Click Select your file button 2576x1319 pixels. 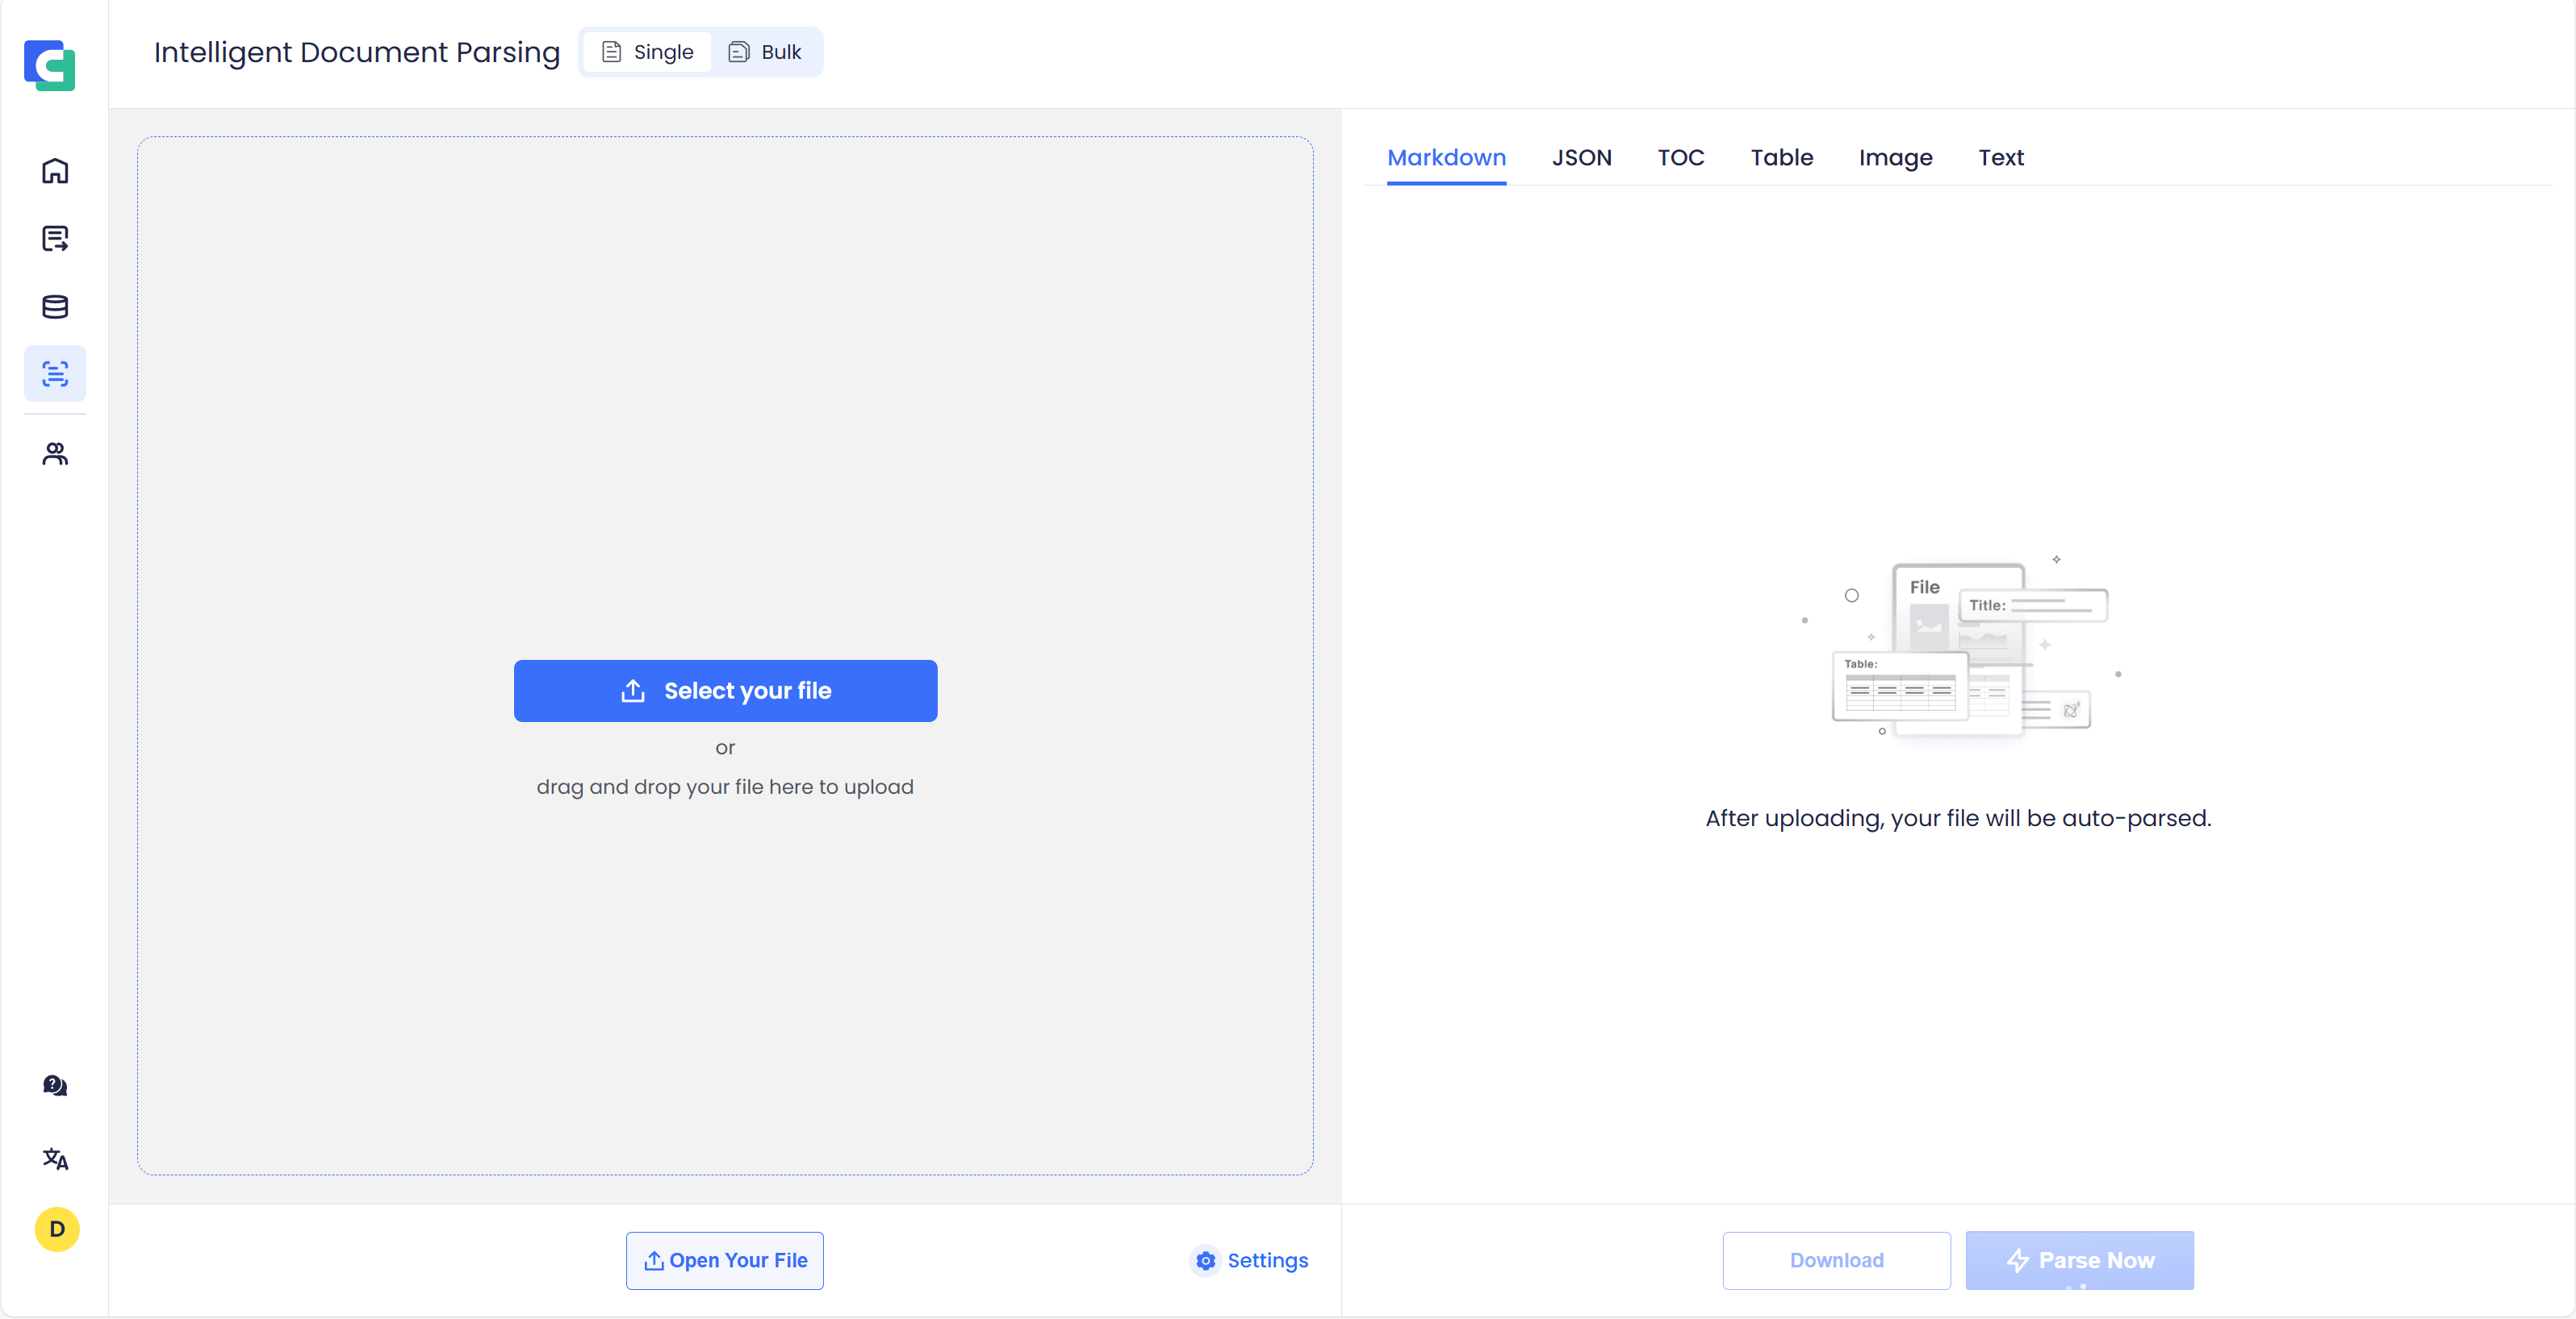725,691
